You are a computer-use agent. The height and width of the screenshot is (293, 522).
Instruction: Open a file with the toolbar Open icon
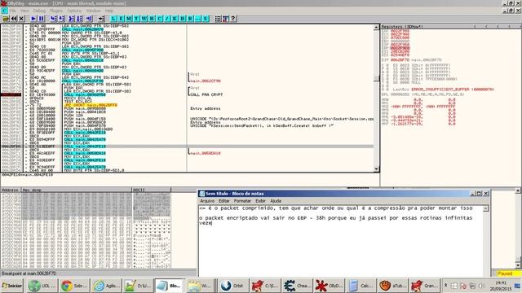tap(6, 19)
